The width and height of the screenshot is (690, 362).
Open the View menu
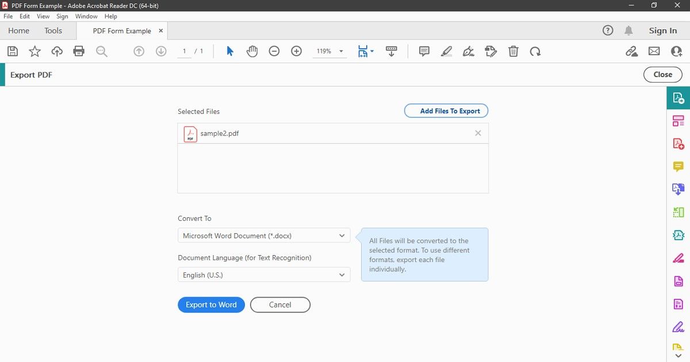click(43, 17)
